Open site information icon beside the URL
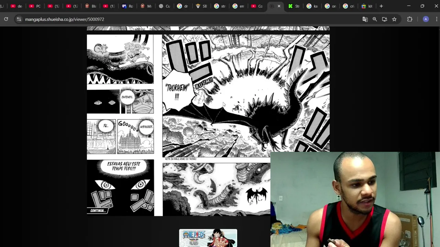Screen dimensions: 440x247 click(x=19, y=19)
